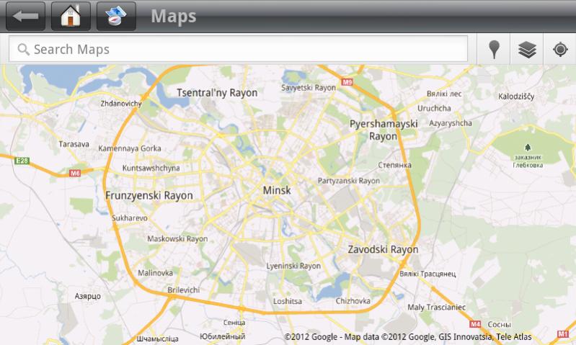Tap the Вялікі лес label
The height and width of the screenshot is (345, 576).
coord(444,94)
